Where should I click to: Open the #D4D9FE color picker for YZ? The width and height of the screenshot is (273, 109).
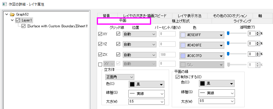pyautogui.click(x=202, y=46)
